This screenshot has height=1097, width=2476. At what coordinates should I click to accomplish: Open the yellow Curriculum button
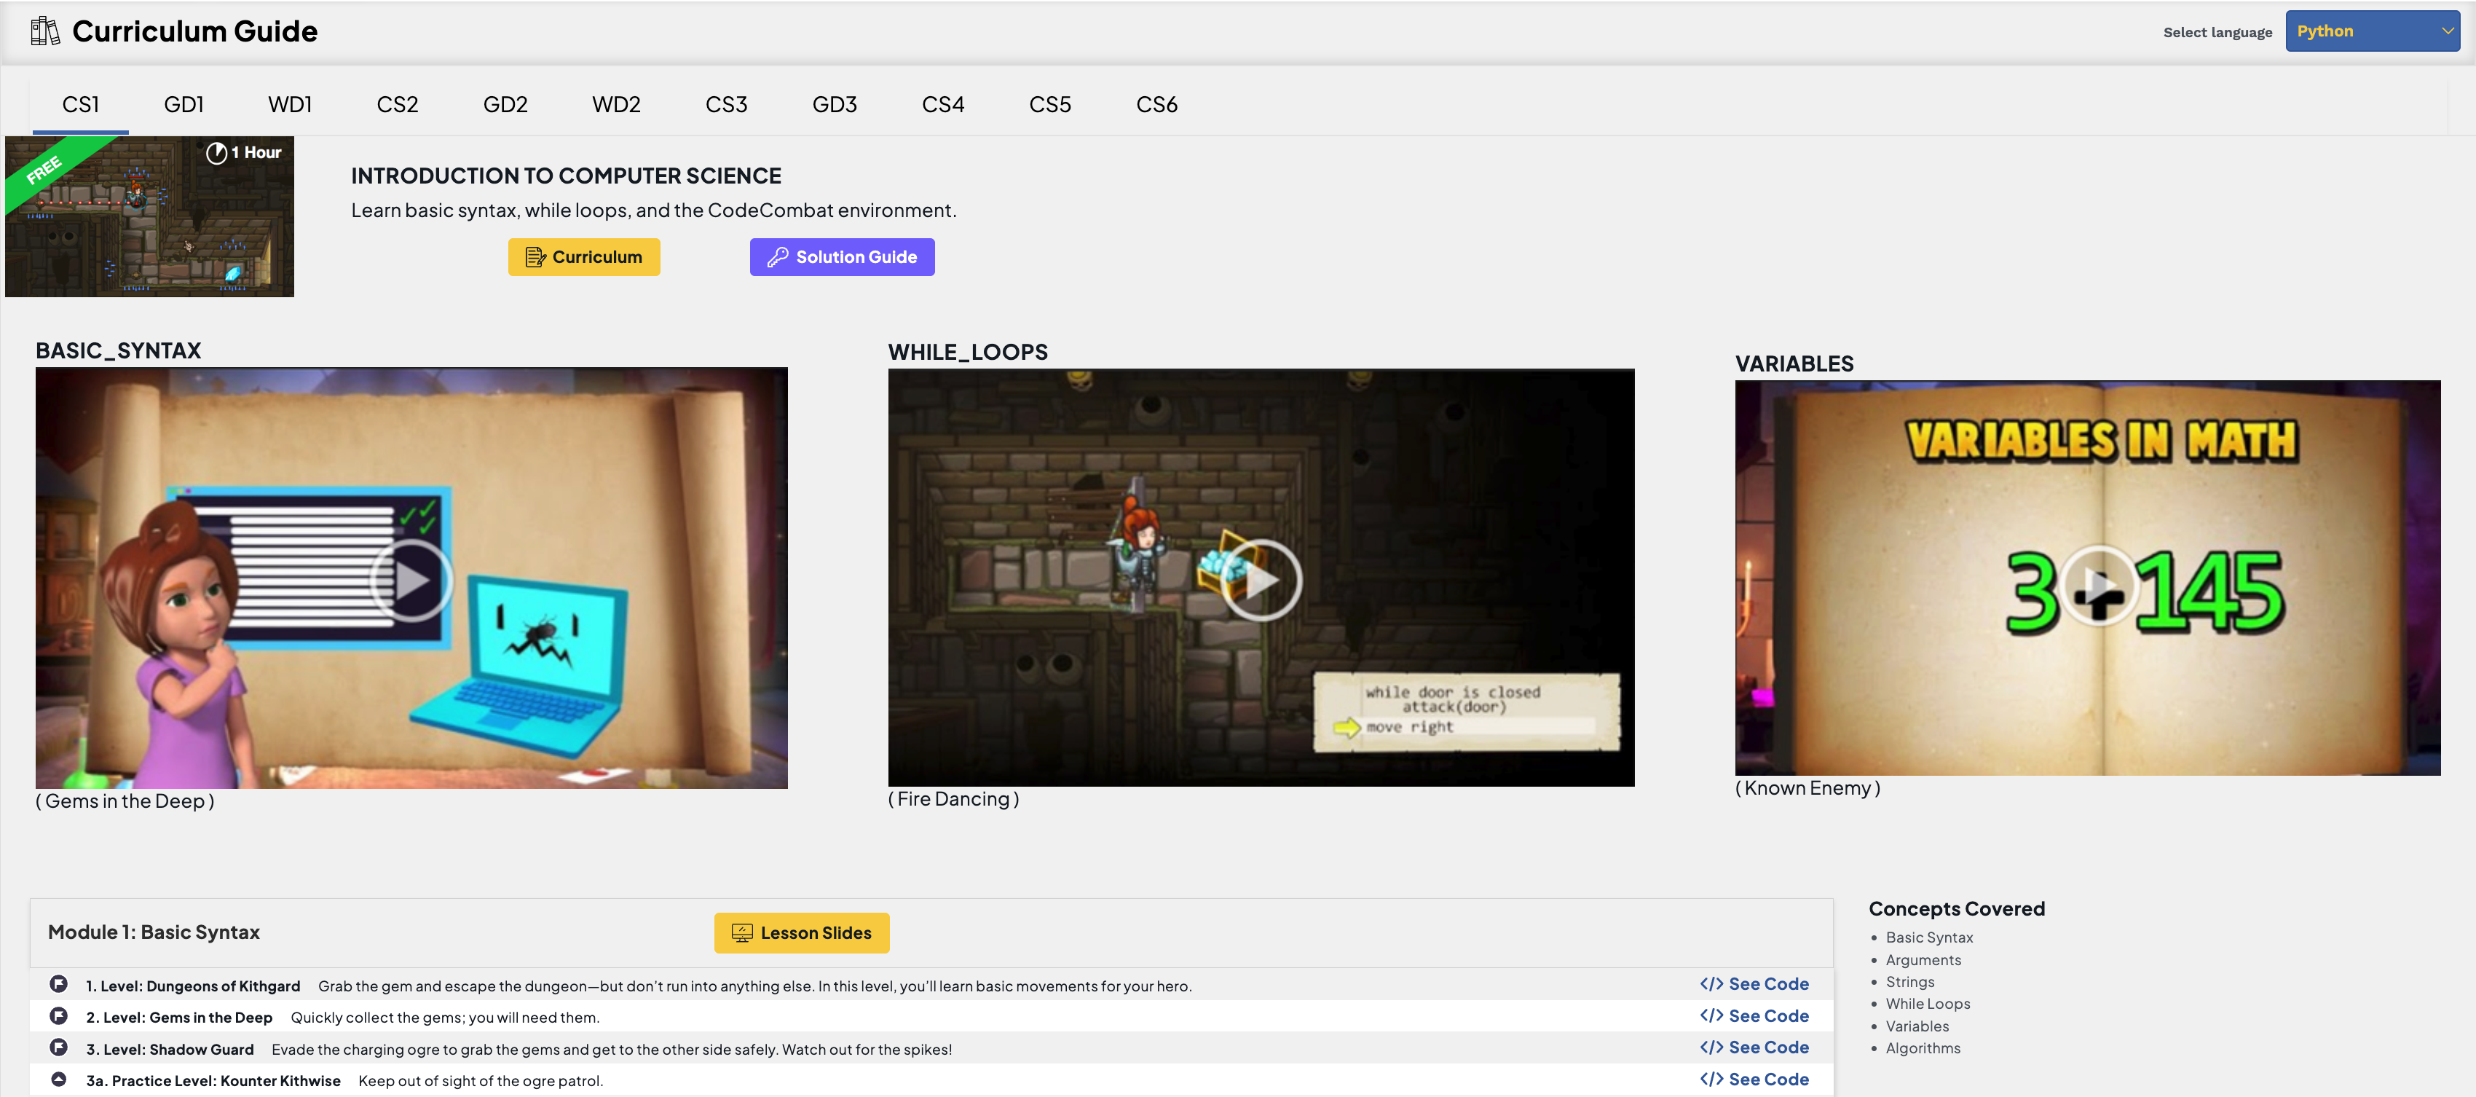click(x=583, y=256)
